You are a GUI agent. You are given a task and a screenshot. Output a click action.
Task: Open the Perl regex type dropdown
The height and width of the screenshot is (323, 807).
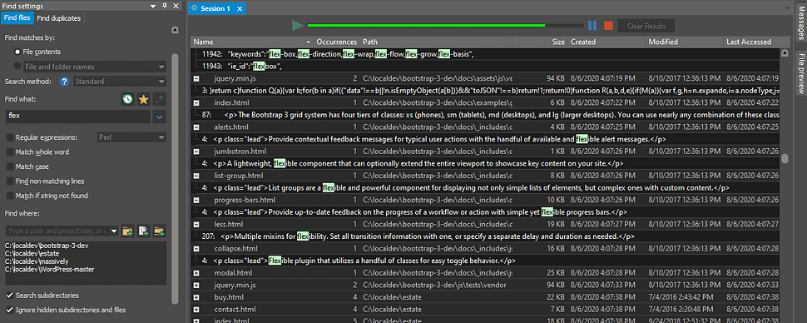(x=131, y=137)
